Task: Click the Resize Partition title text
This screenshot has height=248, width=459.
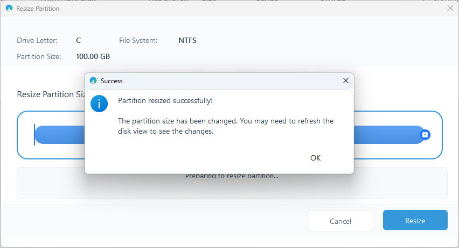Action: click(38, 9)
